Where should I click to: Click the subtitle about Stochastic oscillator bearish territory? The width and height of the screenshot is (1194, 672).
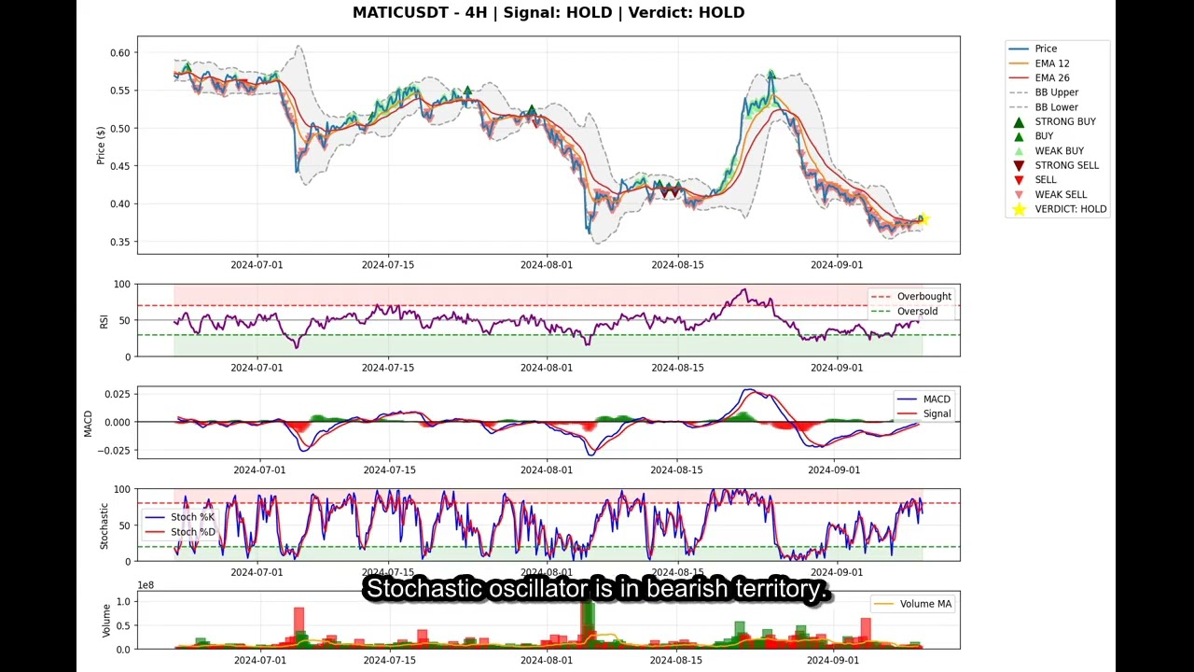597,589
